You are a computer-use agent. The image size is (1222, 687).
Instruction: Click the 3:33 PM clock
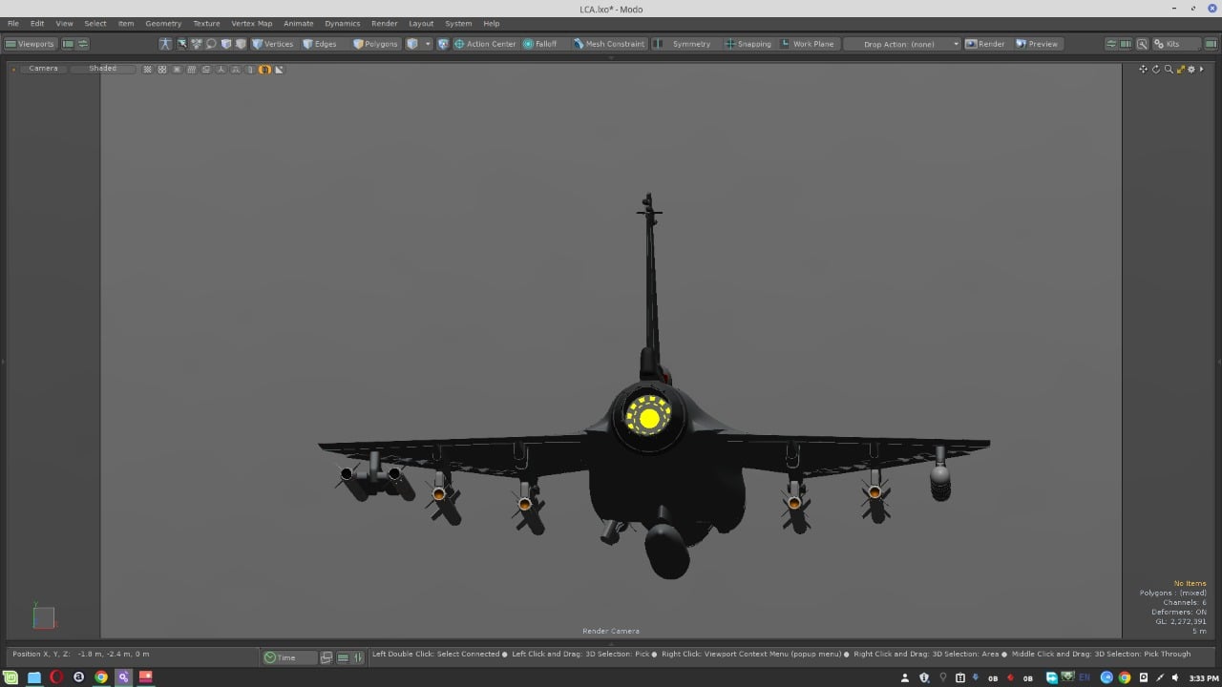[x=1203, y=678]
